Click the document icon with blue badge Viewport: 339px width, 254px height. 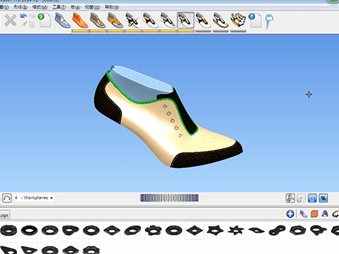pos(255,20)
